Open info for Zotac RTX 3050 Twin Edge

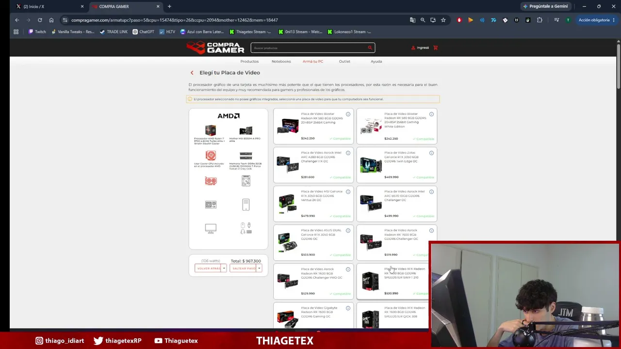[431, 153]
